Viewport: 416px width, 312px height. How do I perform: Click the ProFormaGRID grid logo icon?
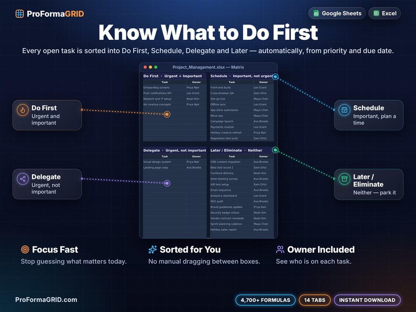click(19, 14)
